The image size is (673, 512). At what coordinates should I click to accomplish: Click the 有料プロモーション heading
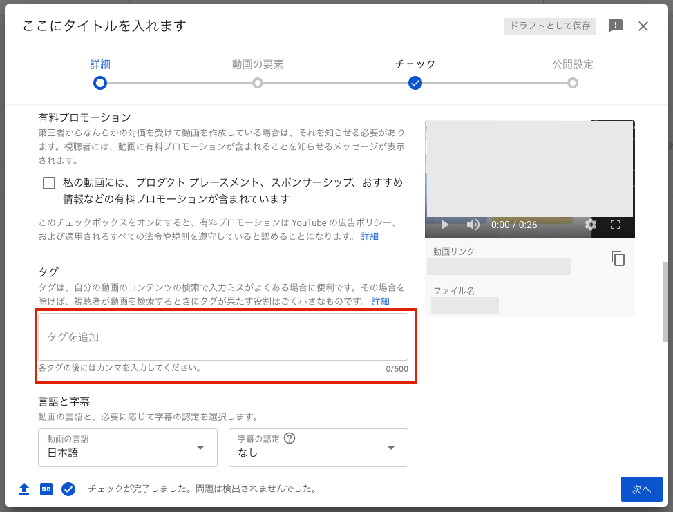(x=84, y=117)
